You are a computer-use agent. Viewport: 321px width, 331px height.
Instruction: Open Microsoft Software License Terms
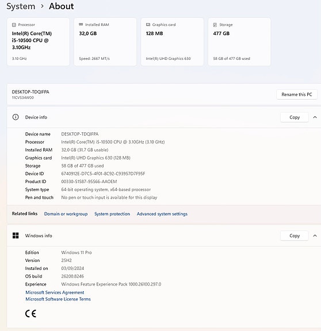click(x=58, y=299)
